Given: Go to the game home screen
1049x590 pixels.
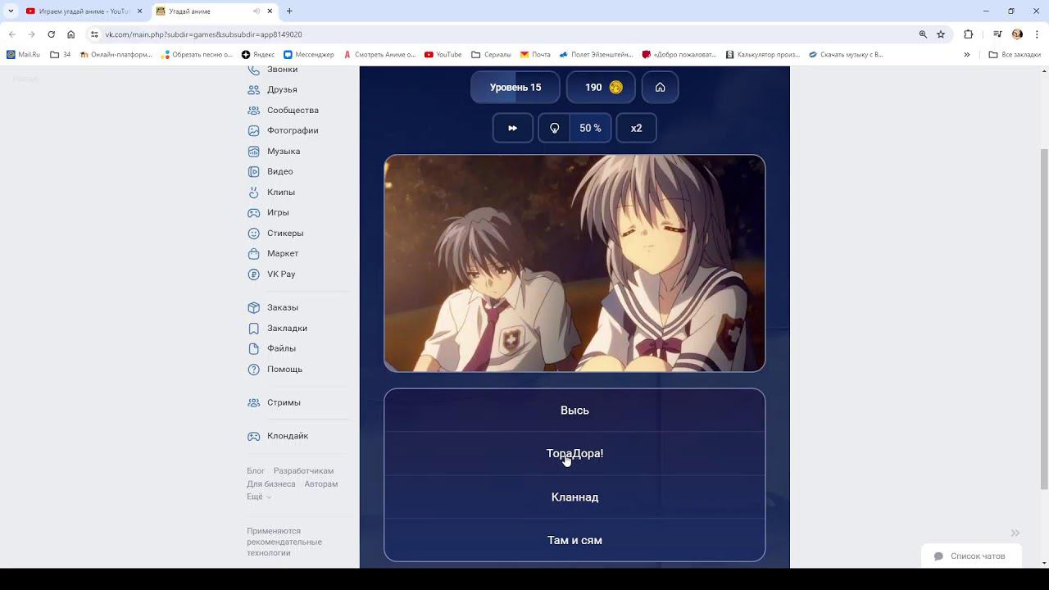Looking at the screenshot, I should (660, 88).
